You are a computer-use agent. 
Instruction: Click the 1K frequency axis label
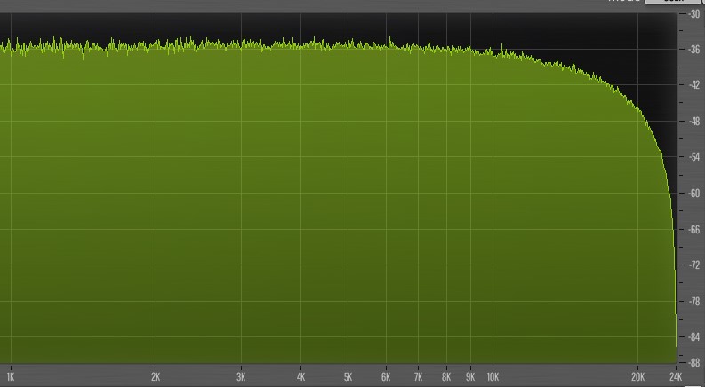[11, 377]
